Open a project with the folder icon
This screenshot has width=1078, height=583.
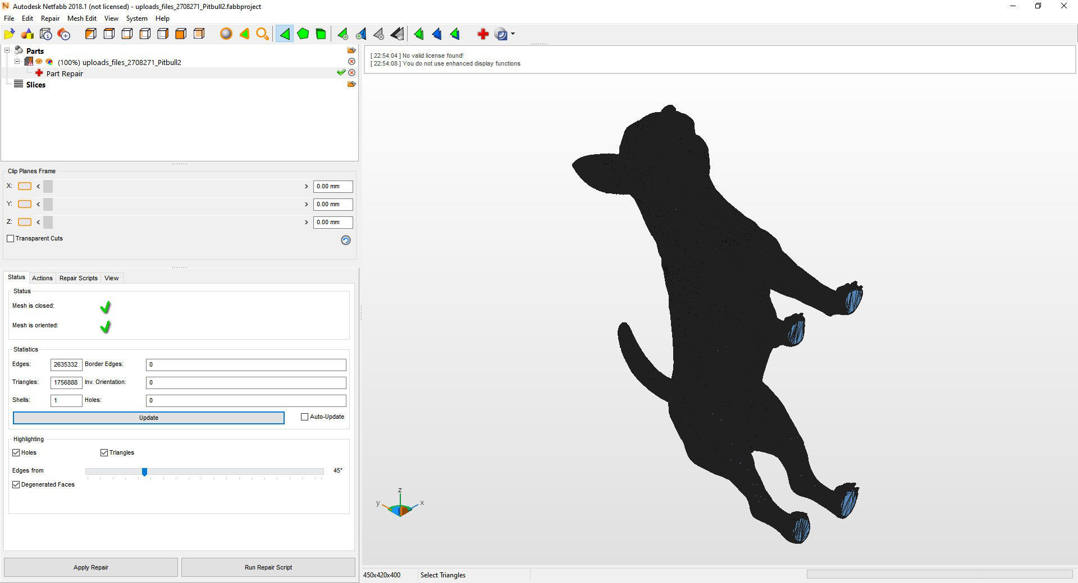click(10, 34)
